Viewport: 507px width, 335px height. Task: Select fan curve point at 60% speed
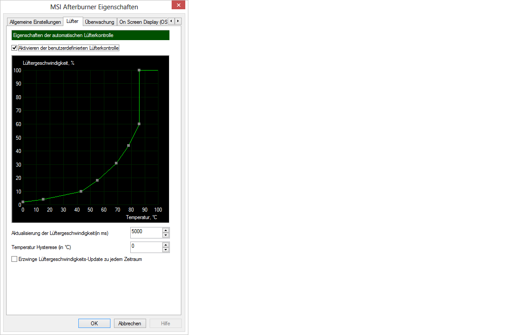139,124
